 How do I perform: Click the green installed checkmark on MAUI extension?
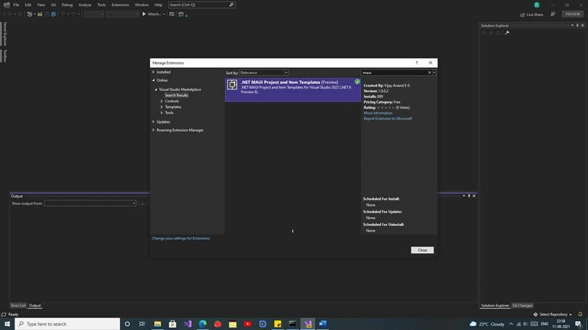(357, 82)
